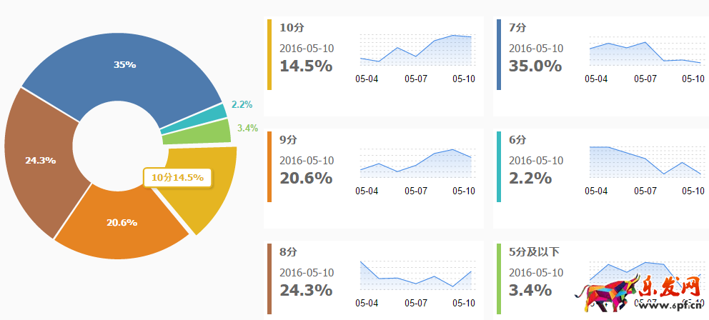Click the brown 24.3% donut segment
Viewport: 709px width, 320px height.
coord(41,160)
